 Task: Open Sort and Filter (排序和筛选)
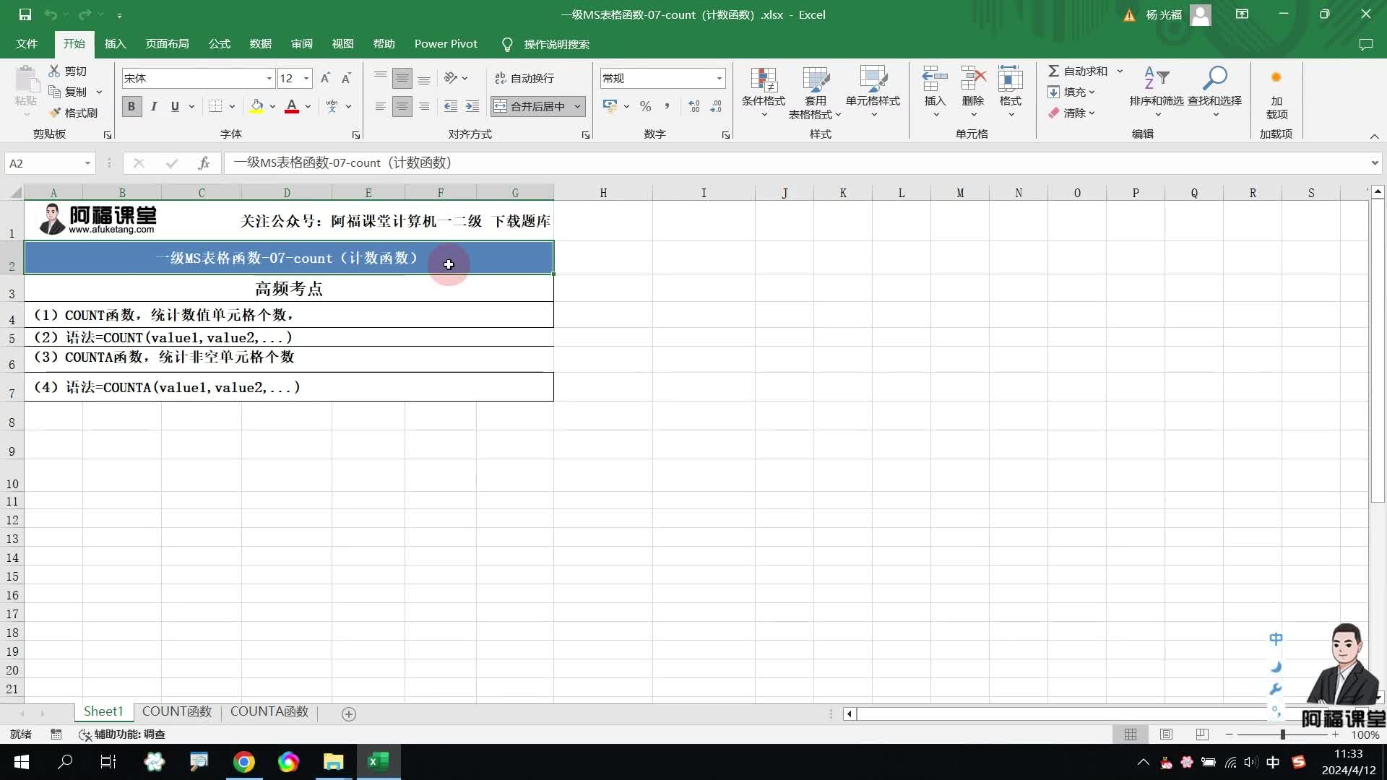(x=1157, y=92)
